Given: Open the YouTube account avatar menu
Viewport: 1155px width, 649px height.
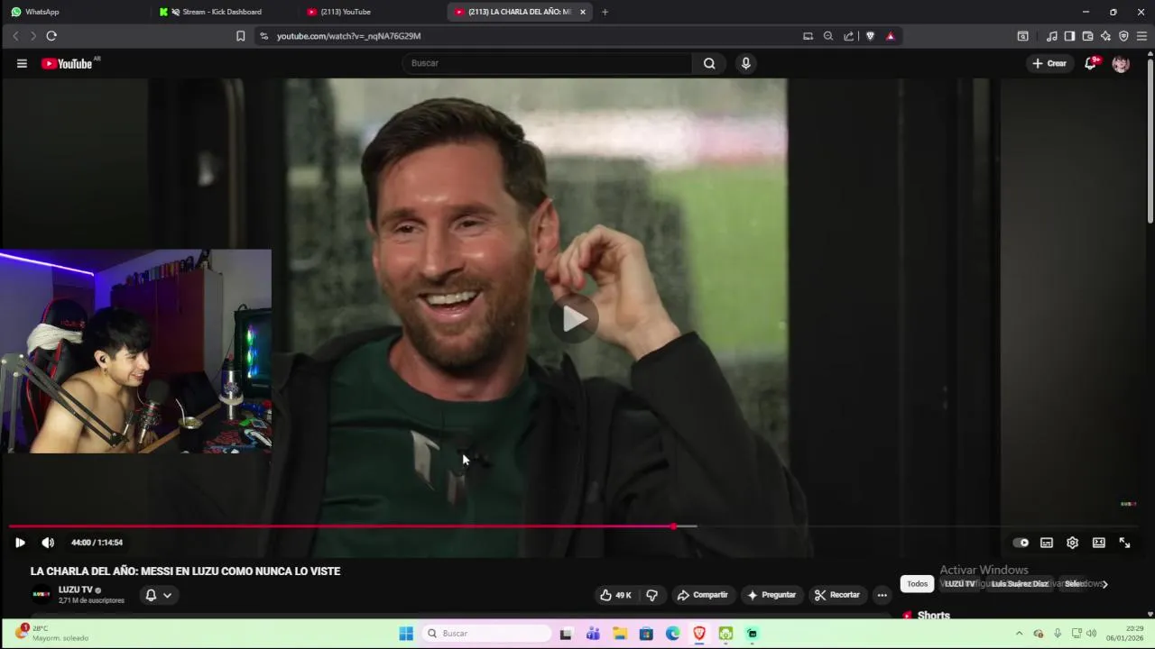Looking at the screenshot, I should (x=1121, y=63).
